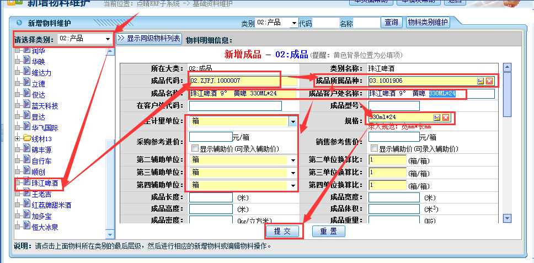Screen dimensions: 534x263
Task: Click the 成品型号 input field
Action: [393, 105]
